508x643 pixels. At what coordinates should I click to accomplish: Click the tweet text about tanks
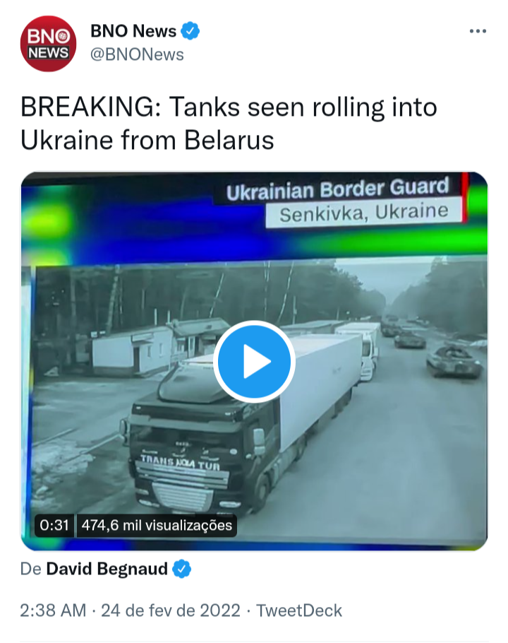(x=229, y=124)
